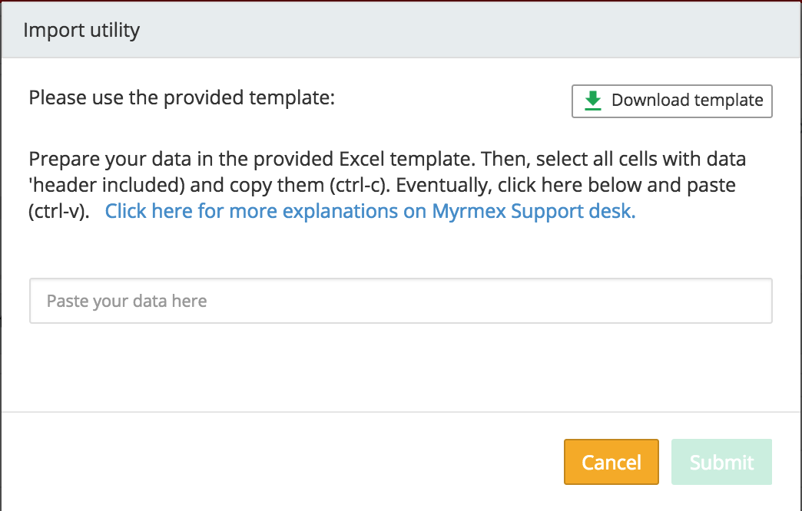Click the "Import utility" dialog title

point(81,31)
